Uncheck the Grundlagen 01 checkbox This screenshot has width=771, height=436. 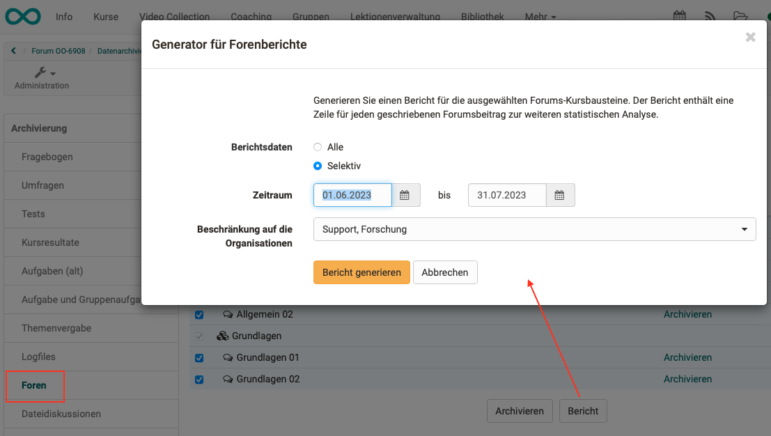pos(199,358)
